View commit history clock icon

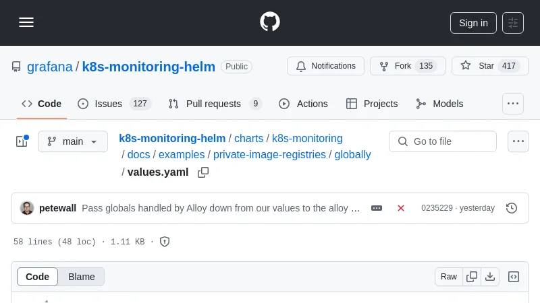(x=512, y=208)
